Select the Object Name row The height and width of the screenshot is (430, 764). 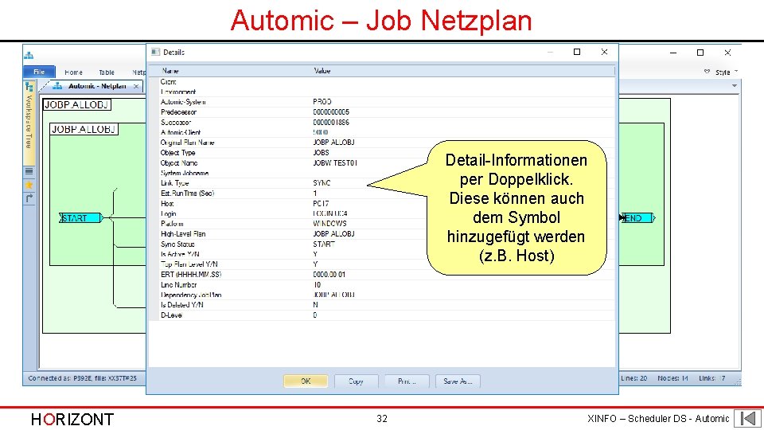click(381, 162)
